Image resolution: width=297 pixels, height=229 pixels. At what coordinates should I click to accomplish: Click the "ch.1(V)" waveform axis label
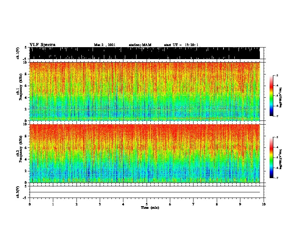pyautogui.click(x=18, y=53)
